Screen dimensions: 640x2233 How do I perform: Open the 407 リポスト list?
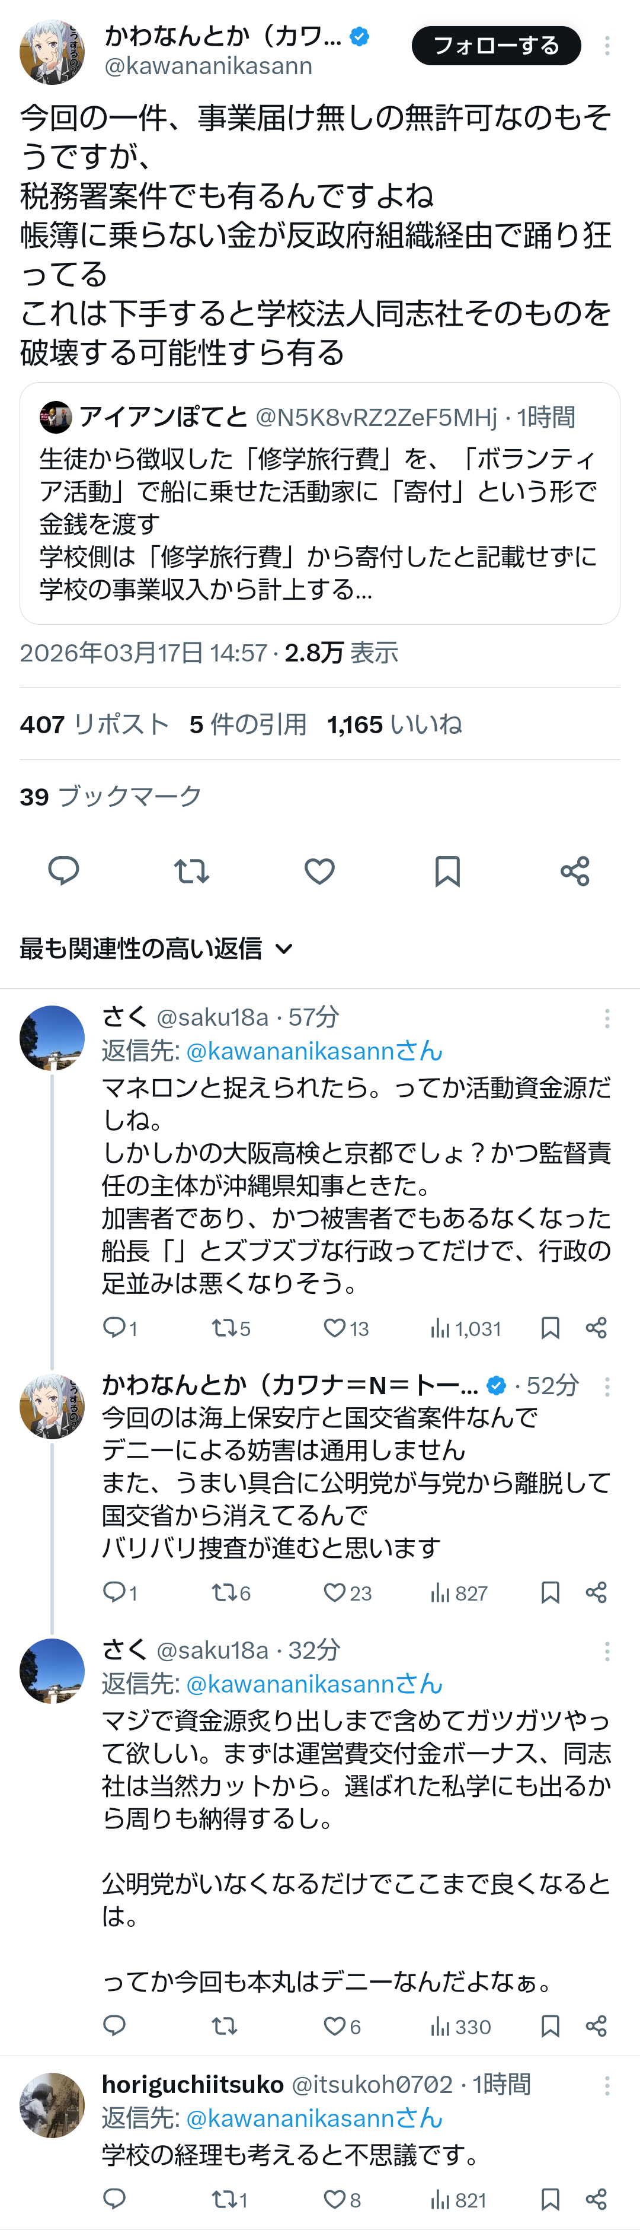[94, 724]
